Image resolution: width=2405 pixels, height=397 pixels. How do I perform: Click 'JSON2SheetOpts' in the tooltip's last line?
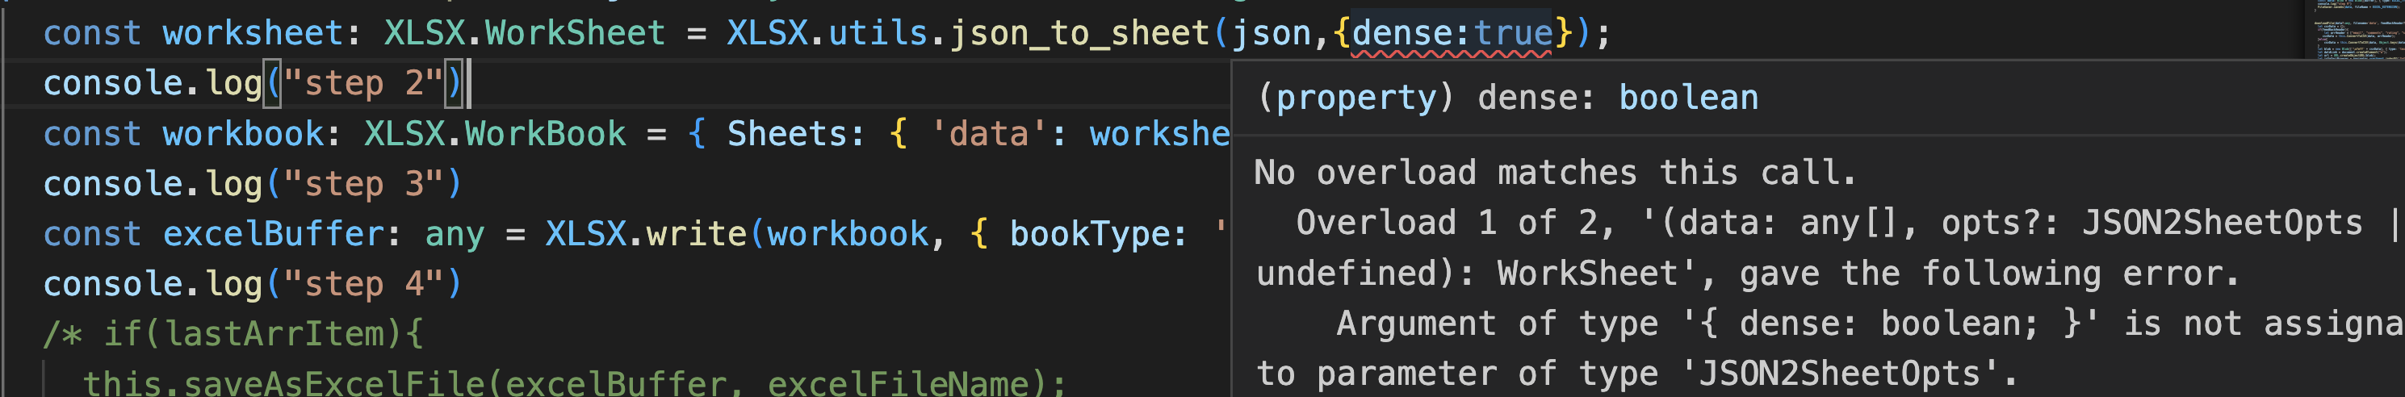[x=1838, y=374]
